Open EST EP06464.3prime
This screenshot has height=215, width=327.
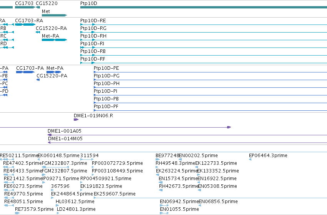[268, 156]
